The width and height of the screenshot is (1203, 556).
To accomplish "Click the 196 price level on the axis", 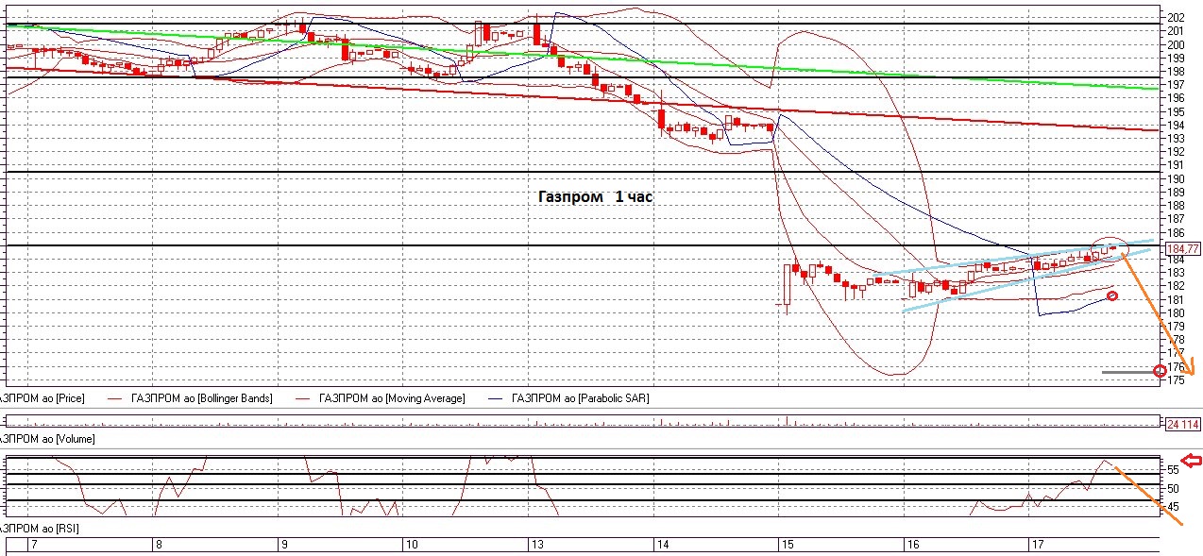I will click(1177, 97).
